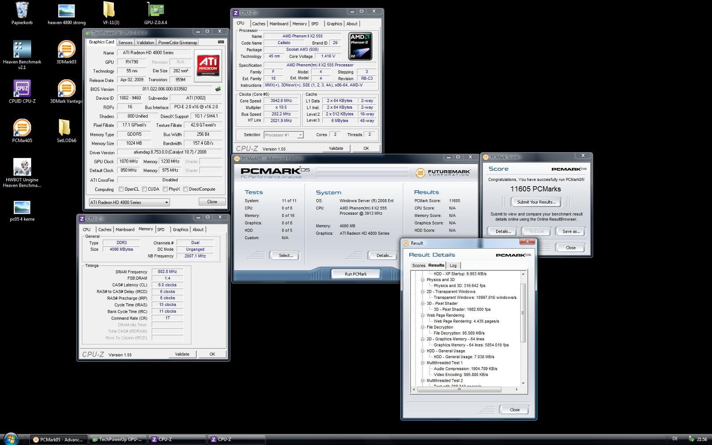
Task: Click the Run PCMark button
Action: click(356, 274)
